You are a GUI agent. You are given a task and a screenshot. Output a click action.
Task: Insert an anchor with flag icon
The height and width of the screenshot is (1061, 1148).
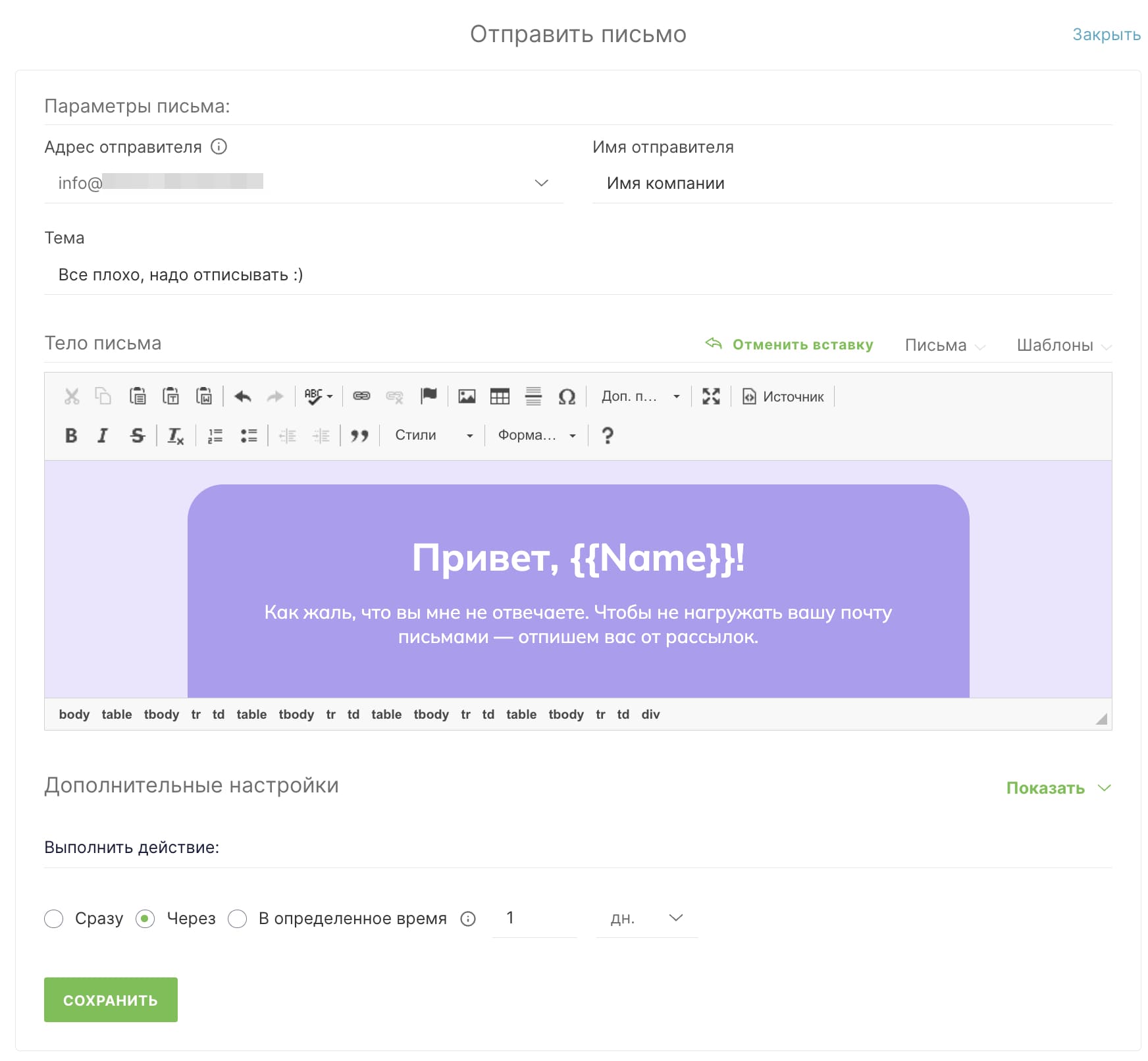[429, 396]
